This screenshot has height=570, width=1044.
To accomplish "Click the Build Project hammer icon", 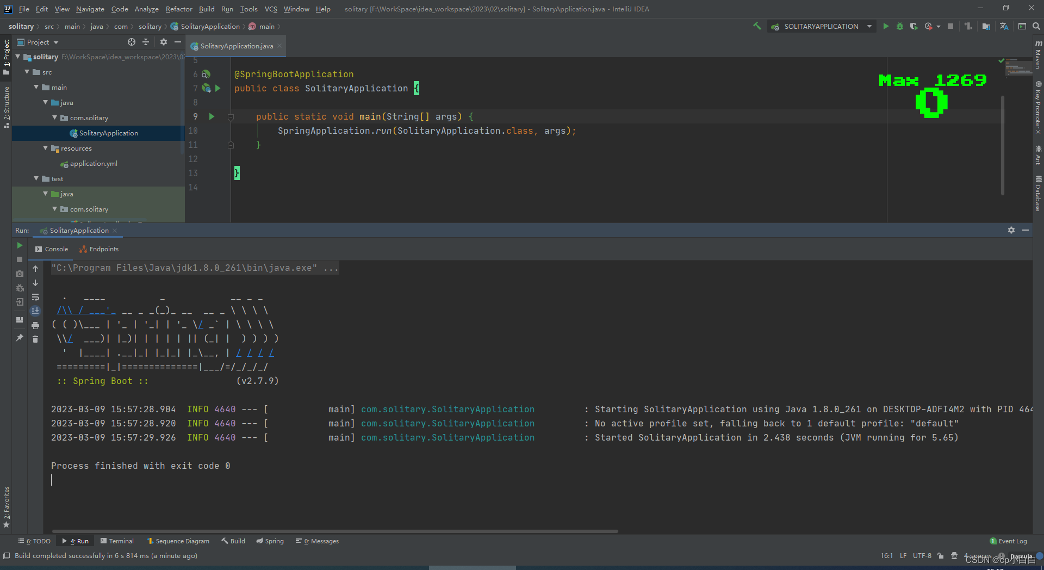I will point(757,26).
